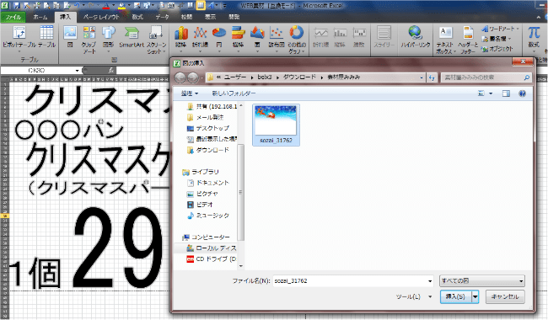Screen dimensions: 548x320
Task: Click the dialog search box
Action: click(486, 77)
